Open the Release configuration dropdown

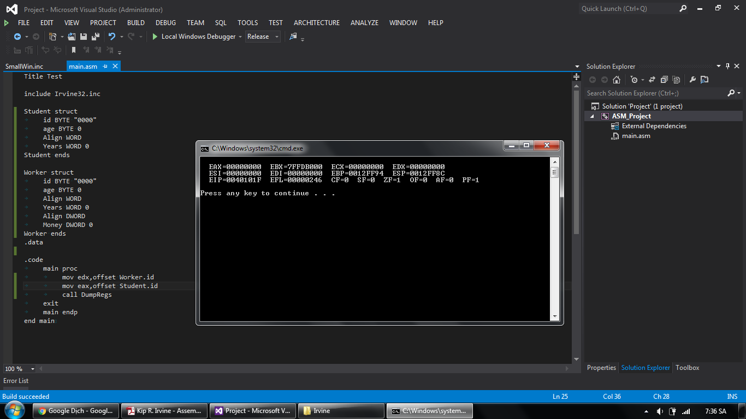point(263,37)
